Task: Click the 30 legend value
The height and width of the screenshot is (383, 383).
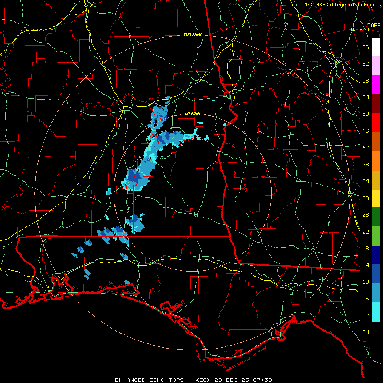Action: (366, 198)
